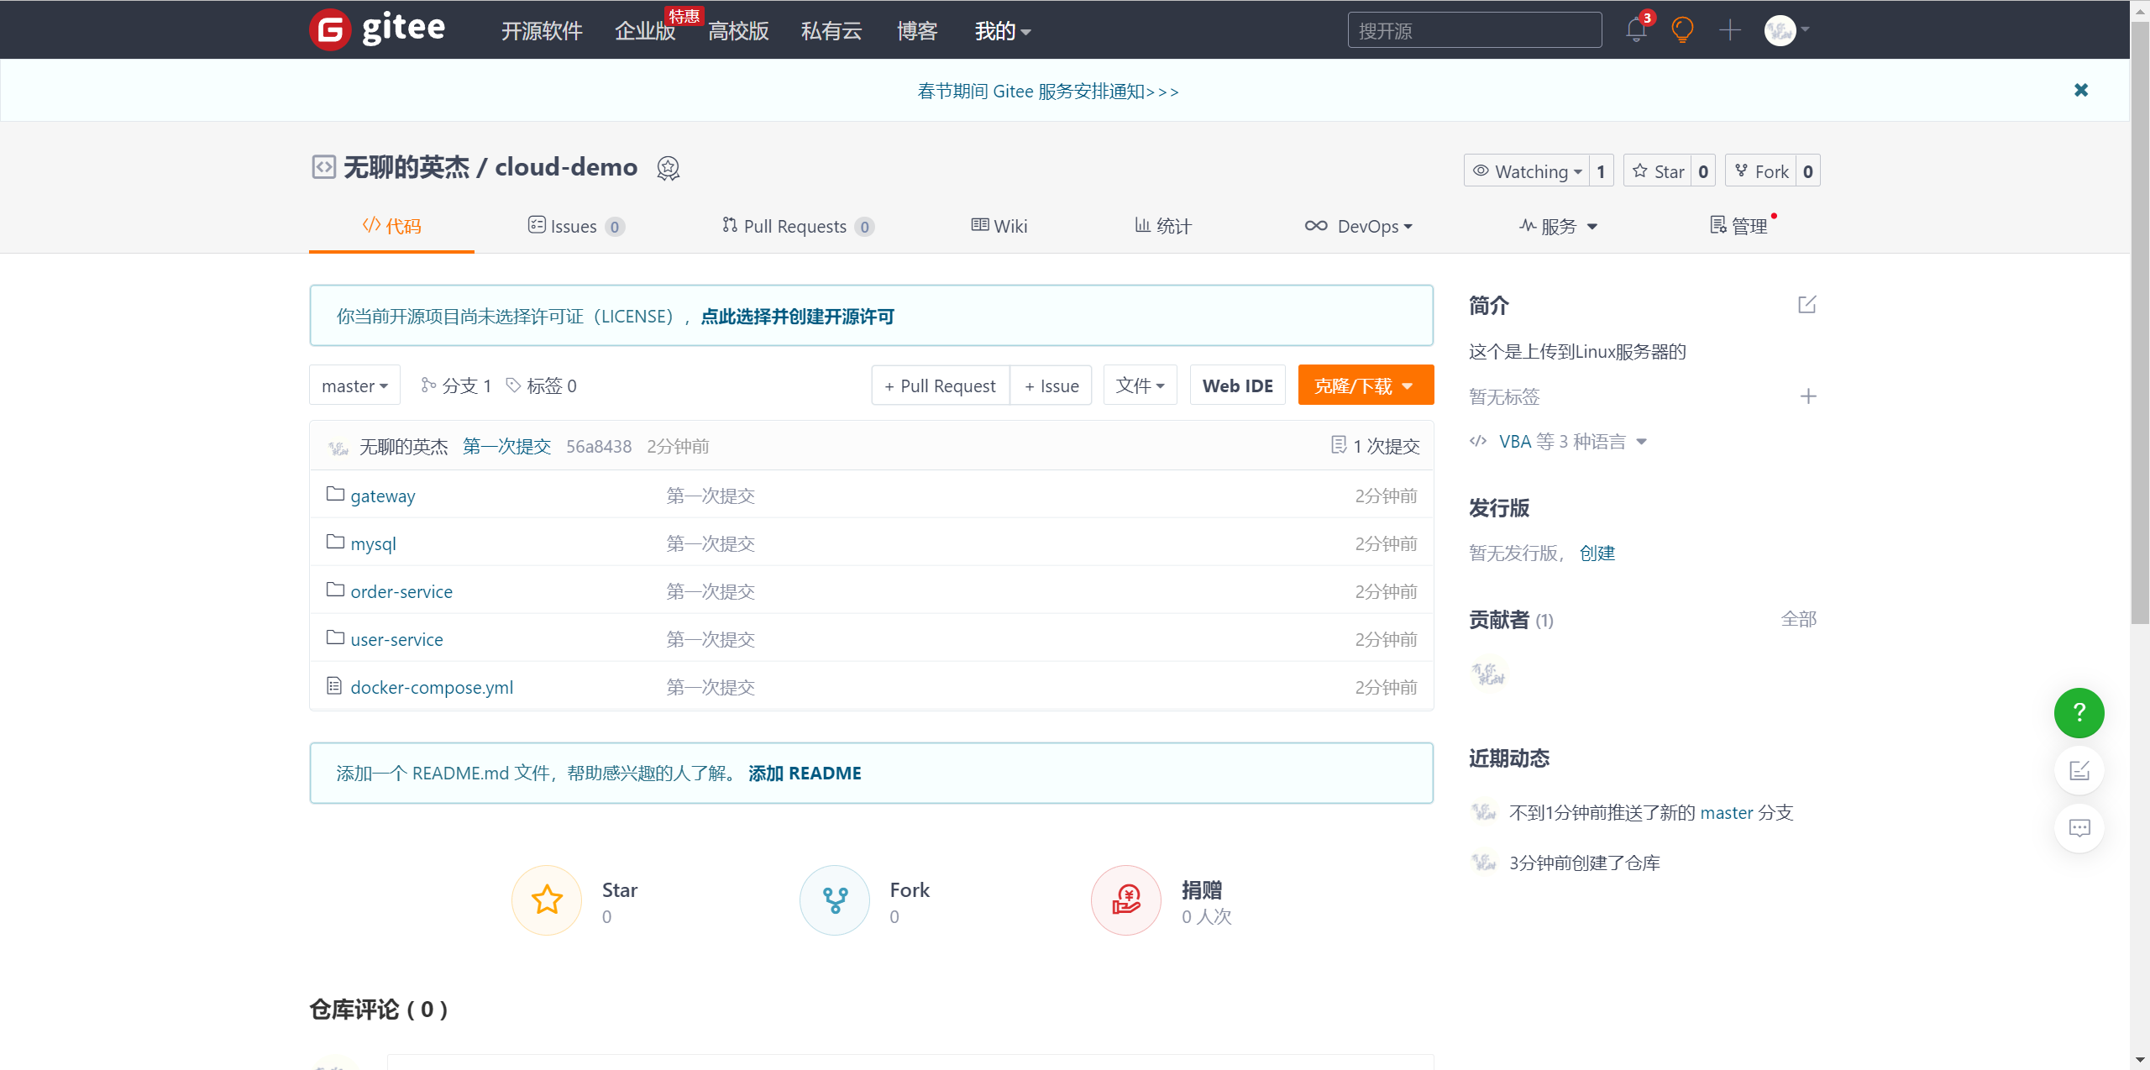Close the 春节期间 notification banner
2150x1070 pixels.
pos(2080,90)
